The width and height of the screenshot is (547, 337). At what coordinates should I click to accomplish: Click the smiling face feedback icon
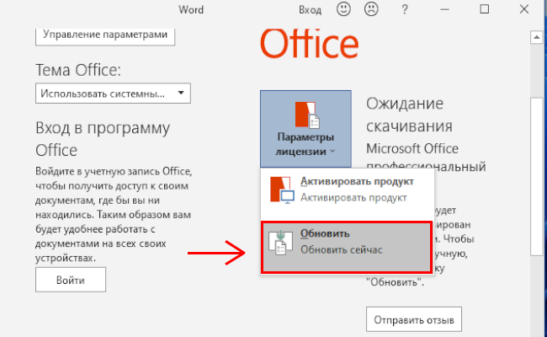point(343,9)
